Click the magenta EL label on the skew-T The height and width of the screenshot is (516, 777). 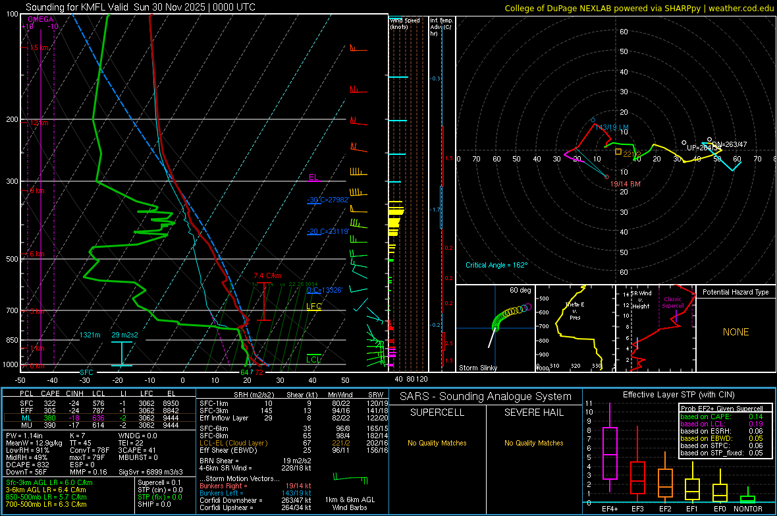click(x=313, y=177)
